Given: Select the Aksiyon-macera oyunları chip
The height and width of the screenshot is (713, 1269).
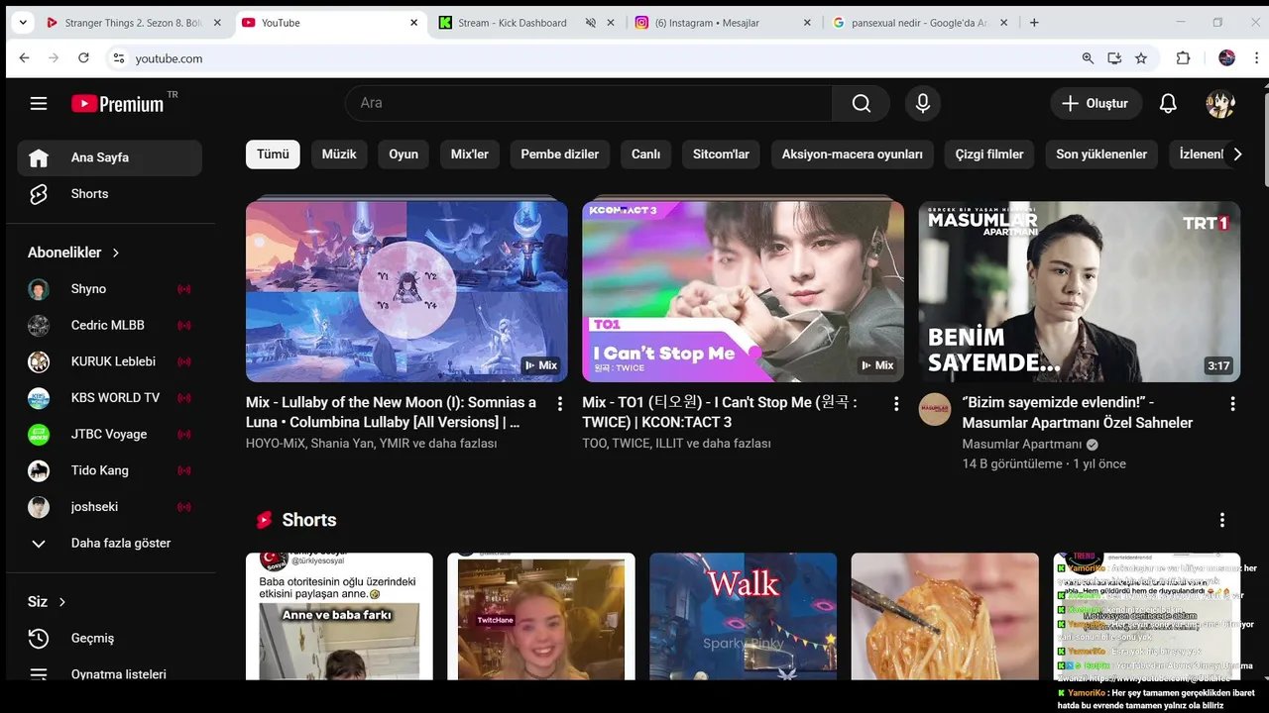Looking at the screenshot, I should [853, 154].
